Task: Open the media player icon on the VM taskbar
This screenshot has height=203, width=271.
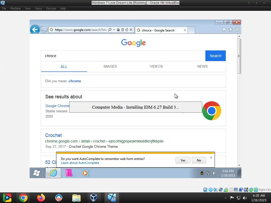Action: 85,173
